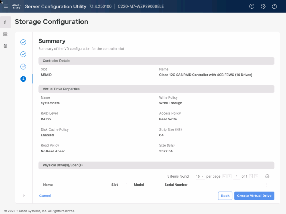The height and width of the screenshot is (214, 286).
Task: Click the server ID C220-M7-WZP29069ELE
Action: (141, 6)
